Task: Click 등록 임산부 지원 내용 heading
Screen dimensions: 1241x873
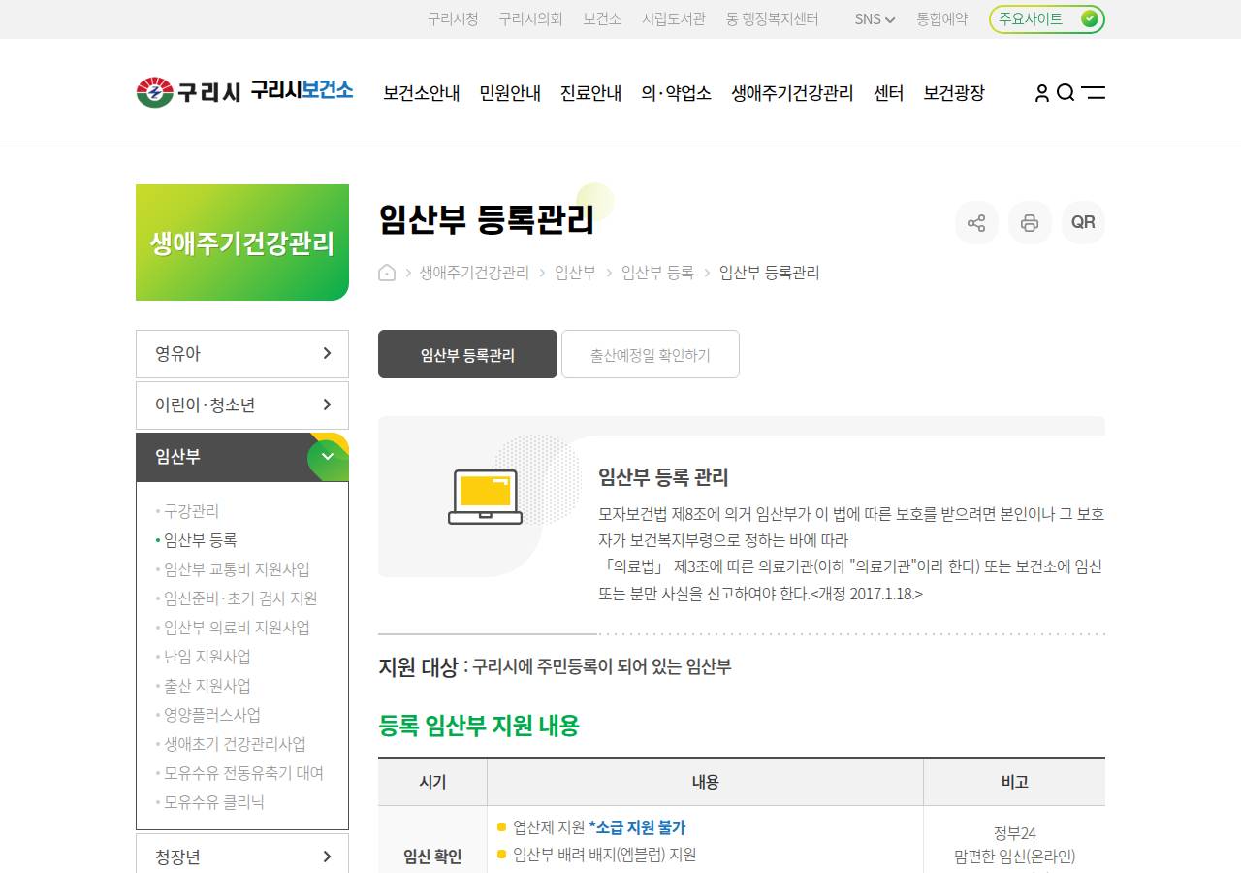Action: click(x=479, y=726)
